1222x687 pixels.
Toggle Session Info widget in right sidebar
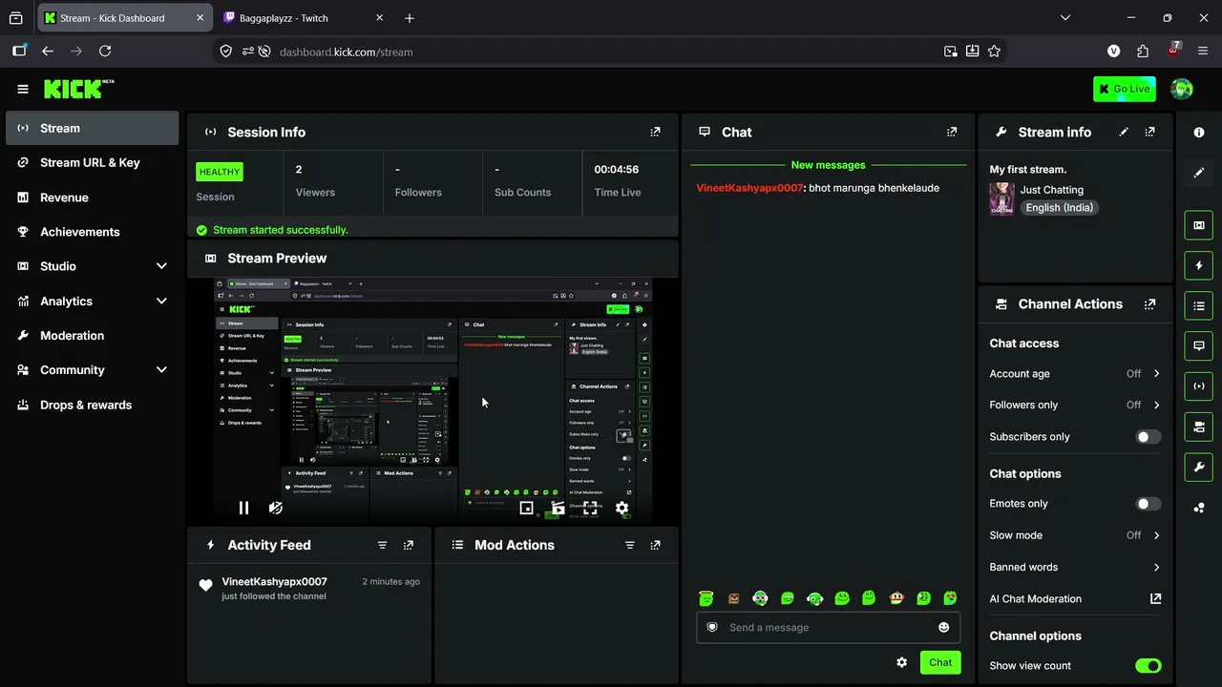(x=1199, y=386)
